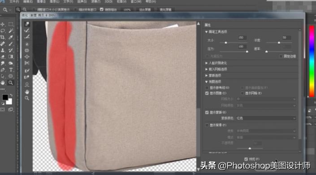
Task: Select the Path Selection arrow tool
Action: (3, 76)
